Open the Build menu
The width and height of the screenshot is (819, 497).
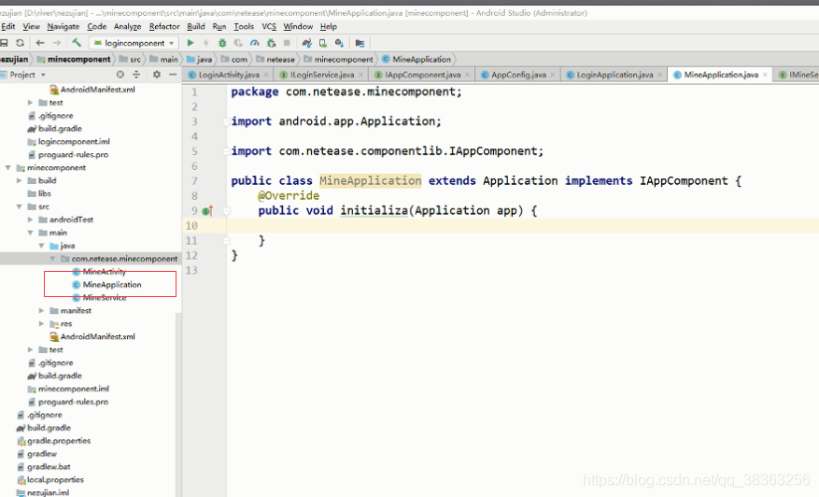point(196,26)
